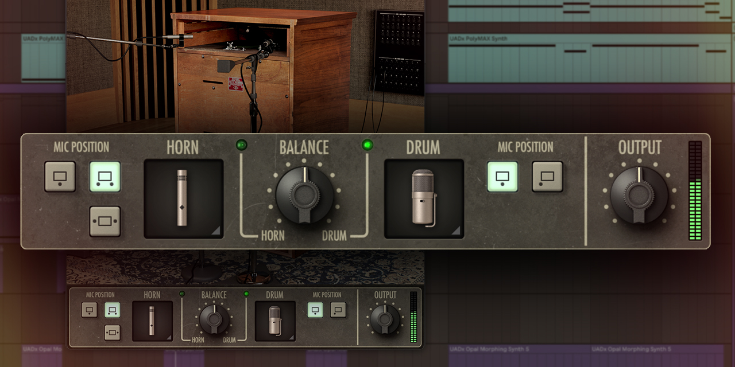This screenshot has height=367, width=735.
Task: Open the Horn mic selector in small plugin panel
Action: pyautogui.click(x=152, y=321)
